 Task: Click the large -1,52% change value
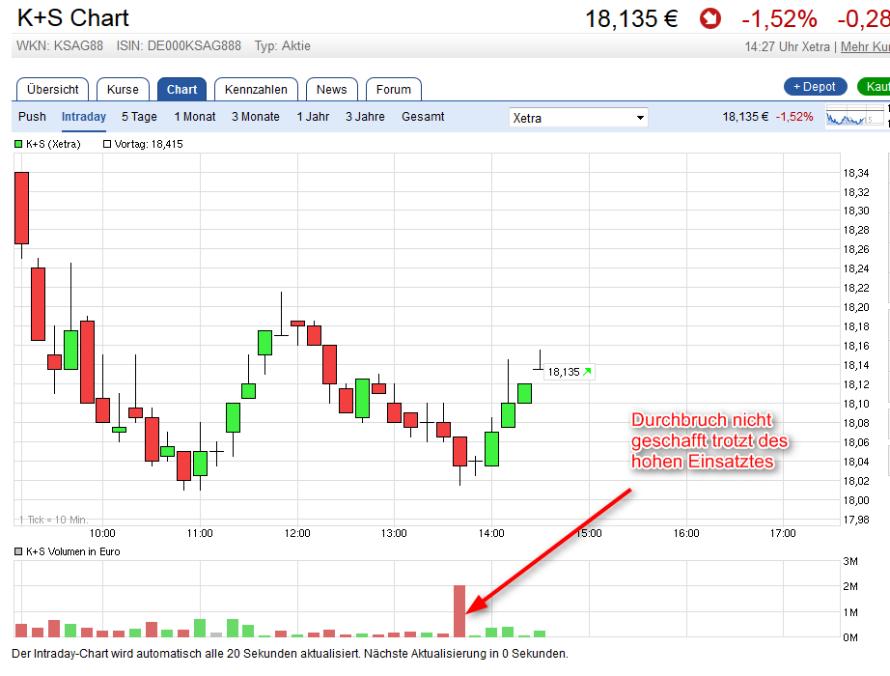(779, 18)
